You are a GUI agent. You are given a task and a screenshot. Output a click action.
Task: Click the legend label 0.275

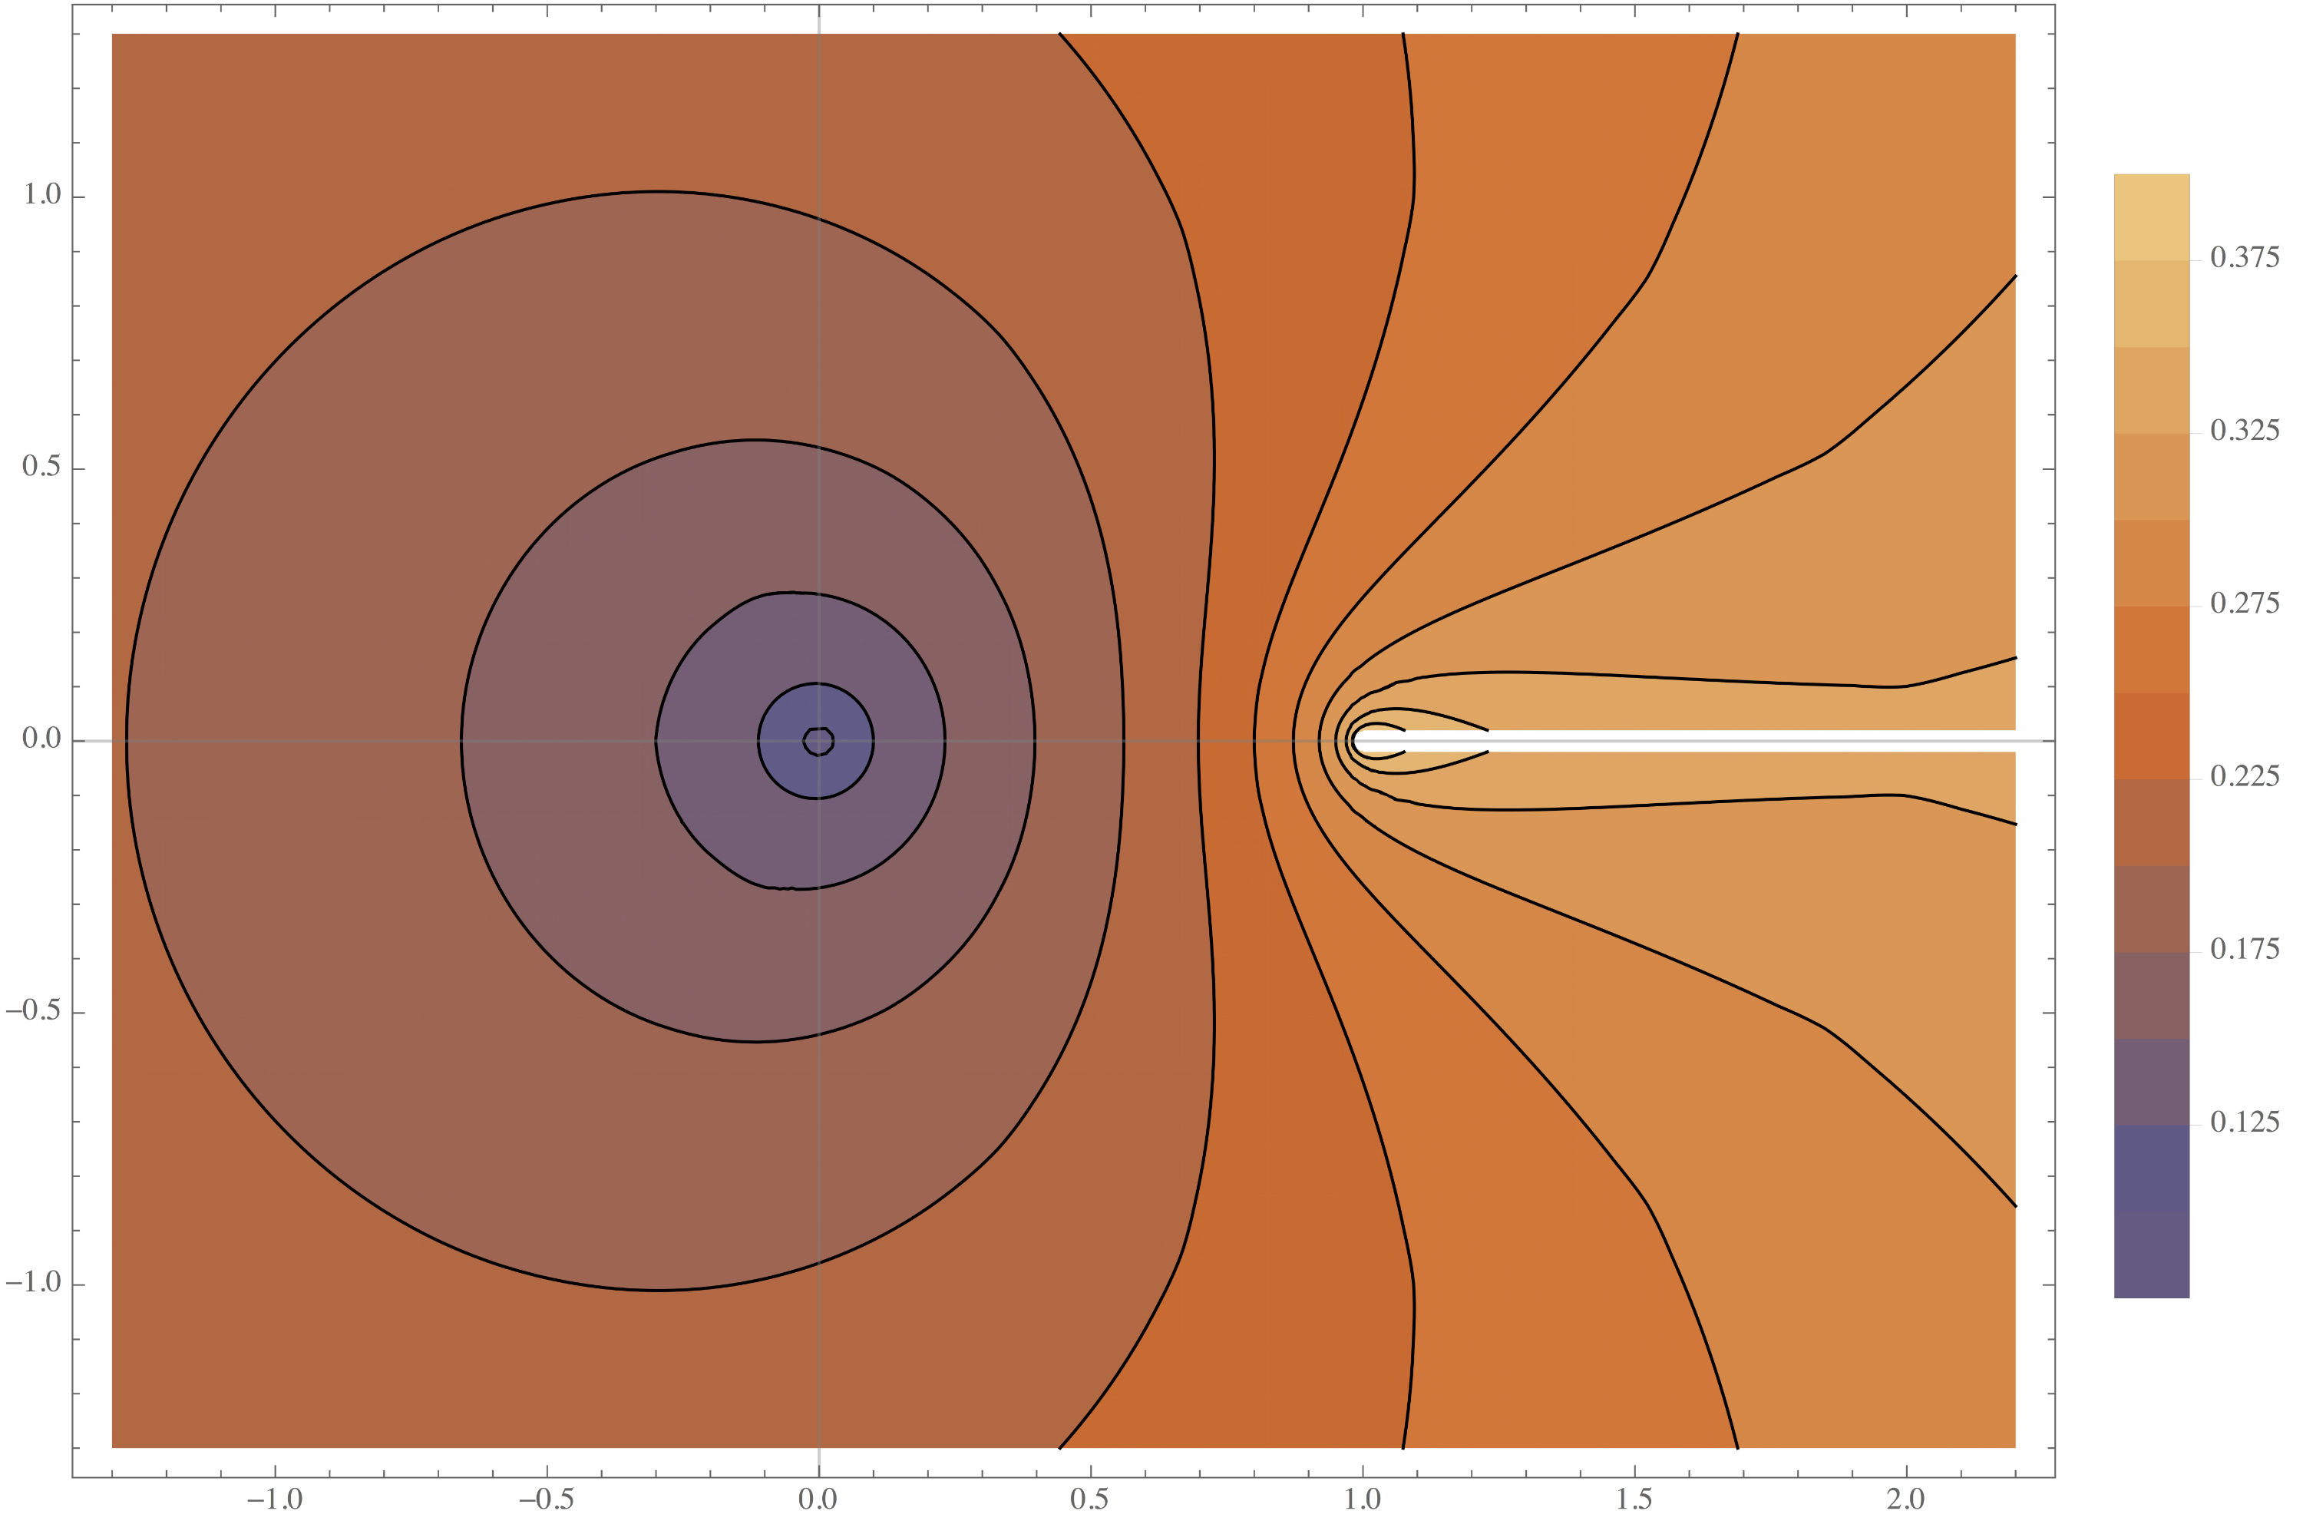2243,603
